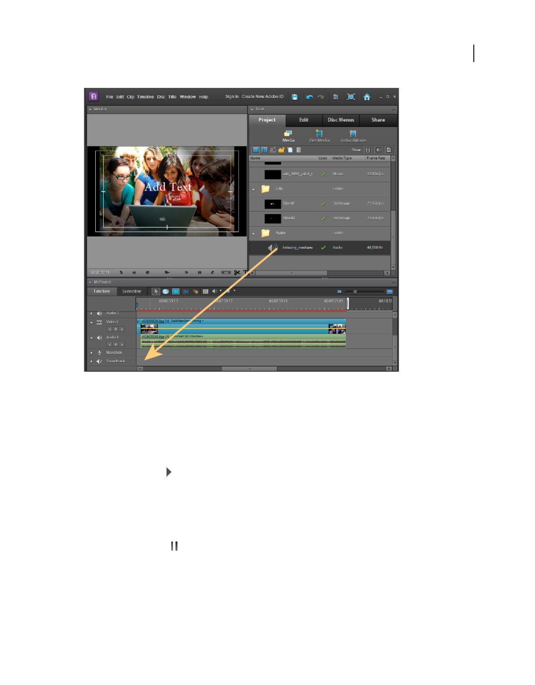
Task: Step forward one frame in Monitor
Action: tap(186, 273)
